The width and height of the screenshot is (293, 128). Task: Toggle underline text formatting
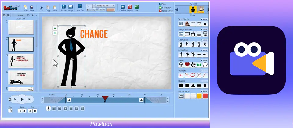click(x=94, y=9)
